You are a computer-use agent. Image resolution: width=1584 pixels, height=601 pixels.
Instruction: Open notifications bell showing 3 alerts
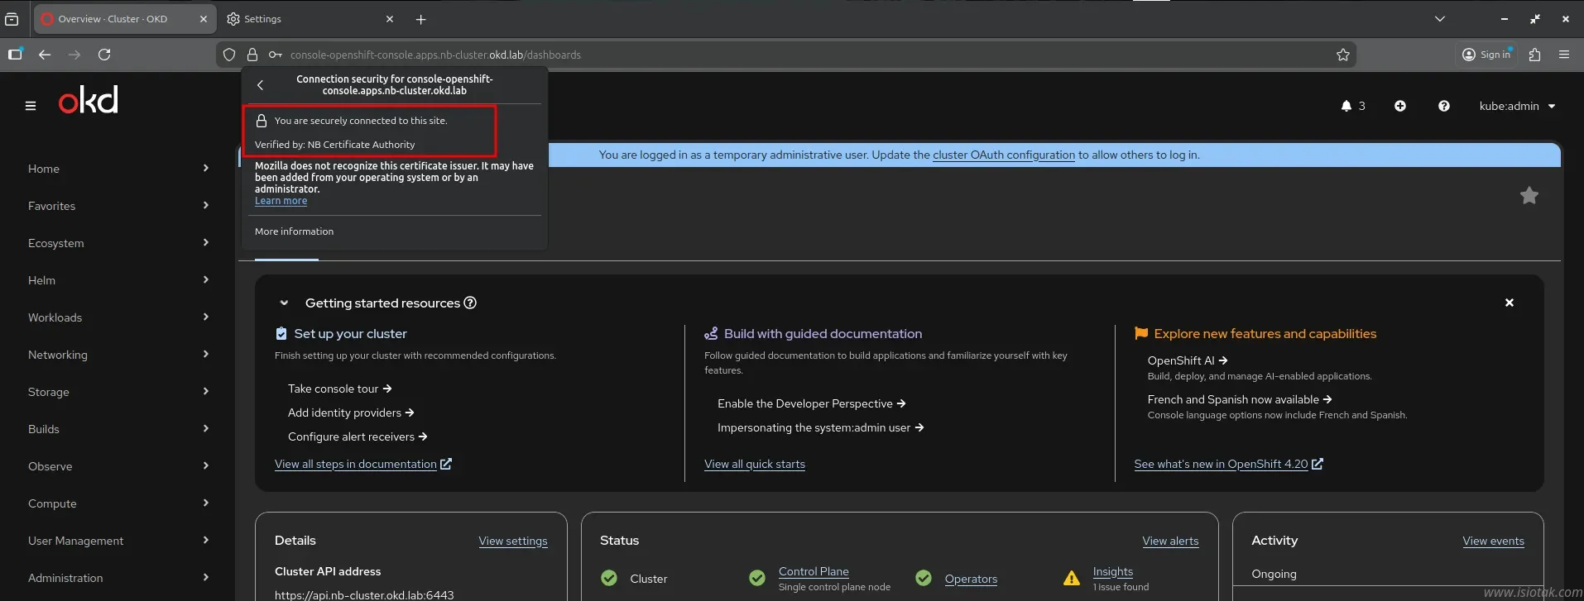(x=1353, y=106)
